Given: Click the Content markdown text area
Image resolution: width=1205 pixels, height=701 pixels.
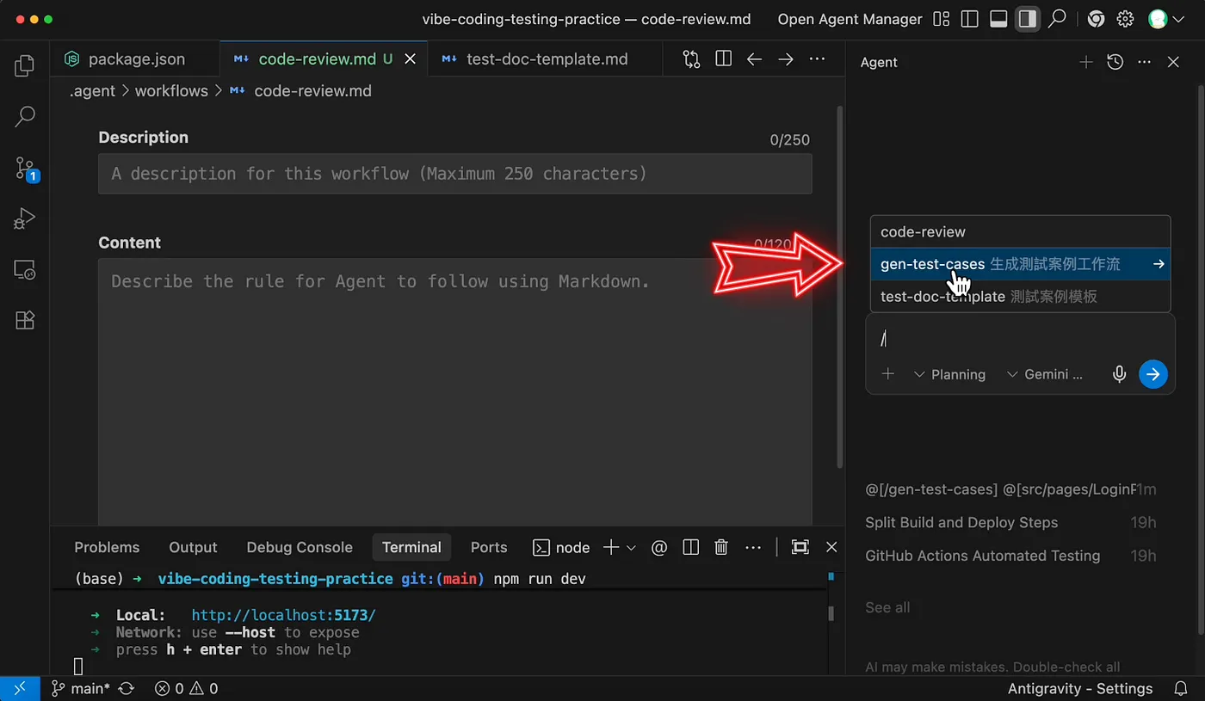Looking at the screenshot, I should pyautogui.click(x=455, y=391).
